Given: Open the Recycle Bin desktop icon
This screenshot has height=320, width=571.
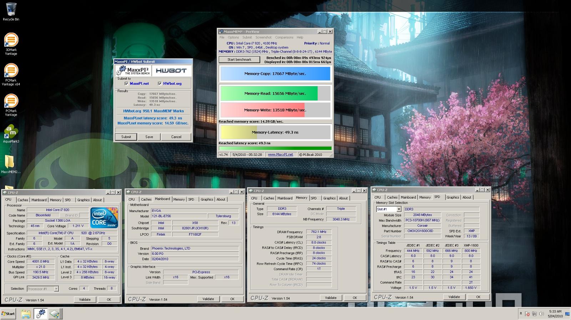Looking at the screenshot, I should click(x=11, y=12).
